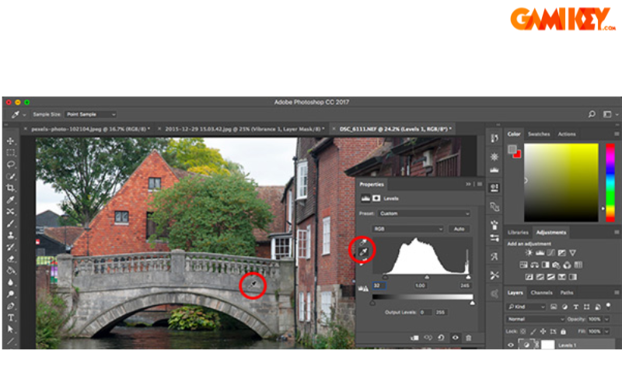622x388 pixels.
Task: Open the Sample Size Point Sample dropdown
Action: point(91,114)
